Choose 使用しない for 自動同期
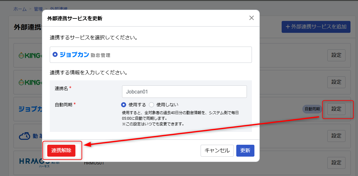This screenshot has width=358, height=176. [151, 105]
